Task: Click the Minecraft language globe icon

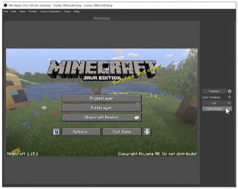Action: click(56, 132)
